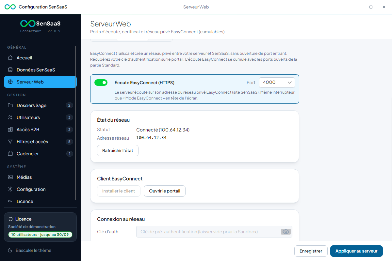Click the Cadencier calendar icon
The height and width of the screenshot is (261, 392).
[x=10, y=154]
